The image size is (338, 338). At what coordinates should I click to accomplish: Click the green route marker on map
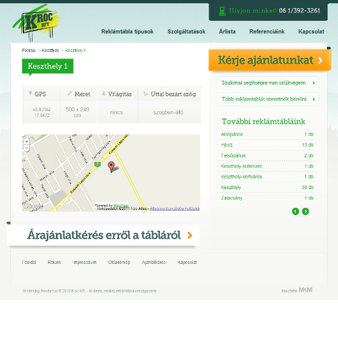(97, 164)
